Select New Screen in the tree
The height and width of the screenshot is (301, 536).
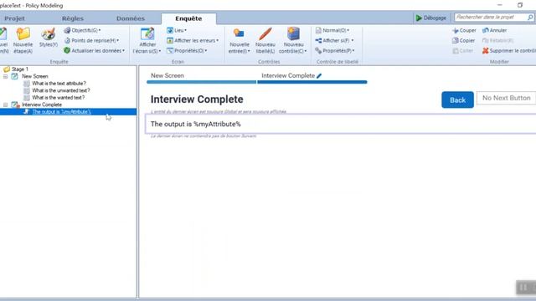coord(35,76)
